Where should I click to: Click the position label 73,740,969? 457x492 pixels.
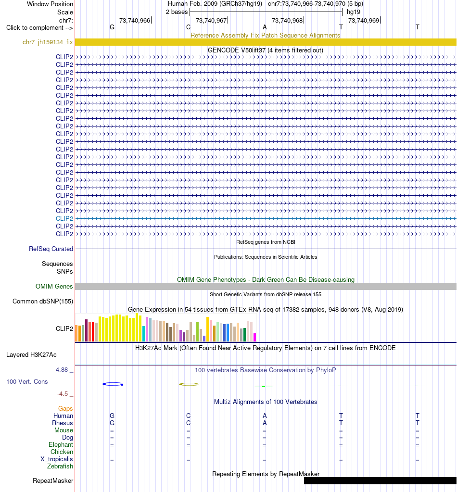[x=364, y=20]
